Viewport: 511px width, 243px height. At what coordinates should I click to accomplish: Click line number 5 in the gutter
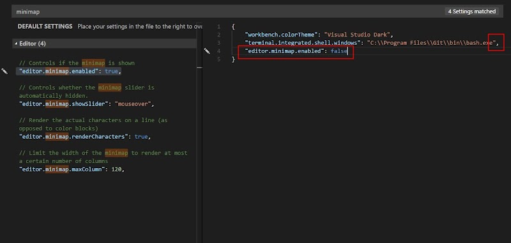click(x=218, y=59)
